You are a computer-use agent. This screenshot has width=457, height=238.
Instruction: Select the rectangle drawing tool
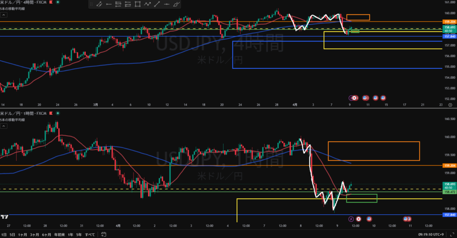137,4
